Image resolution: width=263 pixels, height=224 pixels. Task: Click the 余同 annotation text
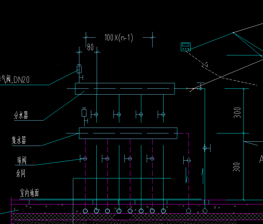pos(21,173)
